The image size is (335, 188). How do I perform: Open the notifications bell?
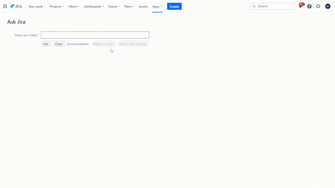point(300,6)
